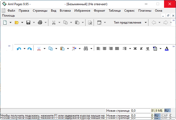Open the Файл menu
The height and width of the screenshot is (120, 176).
click(x=11, y=11)
